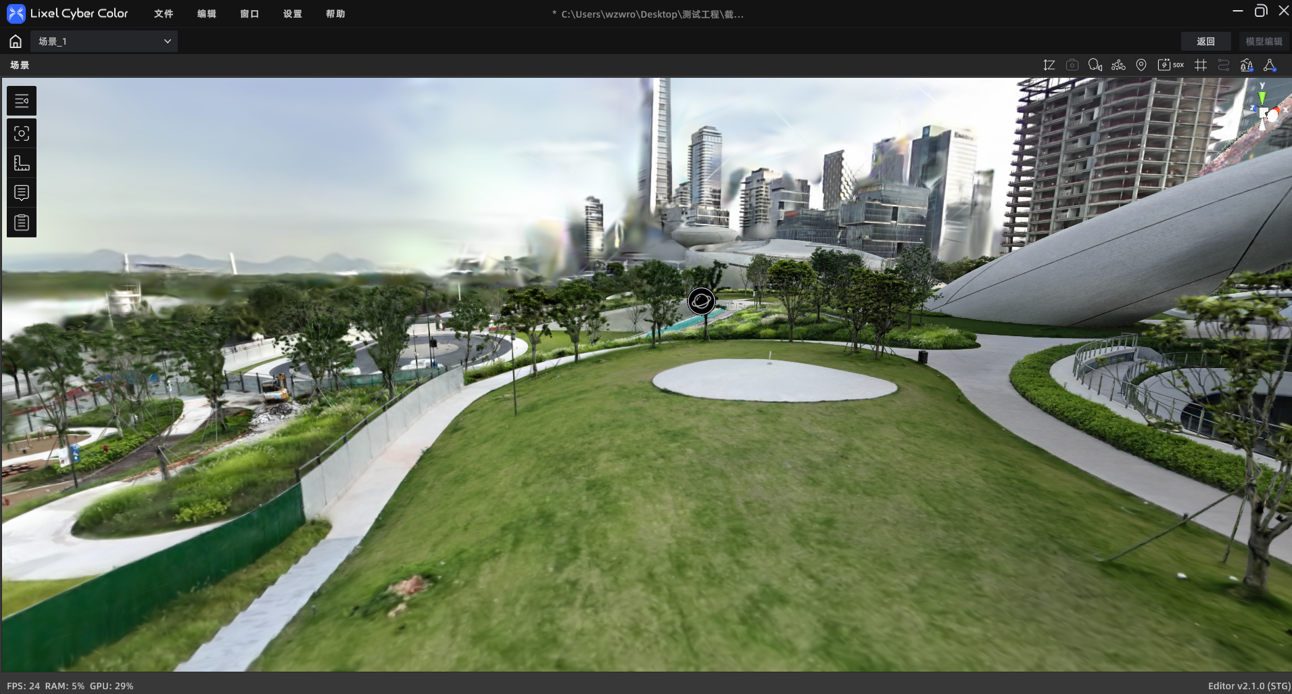Click the focus target frame tool
Image resolution: width=1292 pixels, height=694 pixels.
coord(22,133)
